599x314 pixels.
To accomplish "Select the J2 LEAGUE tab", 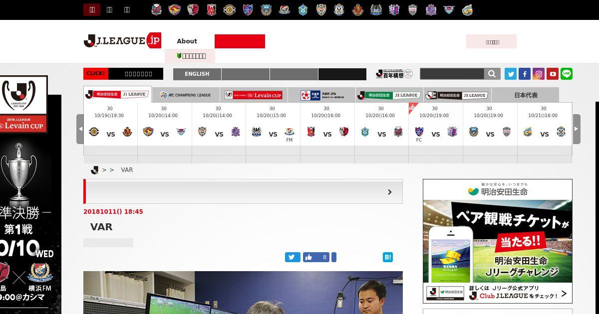I will (x=389, y=95).
